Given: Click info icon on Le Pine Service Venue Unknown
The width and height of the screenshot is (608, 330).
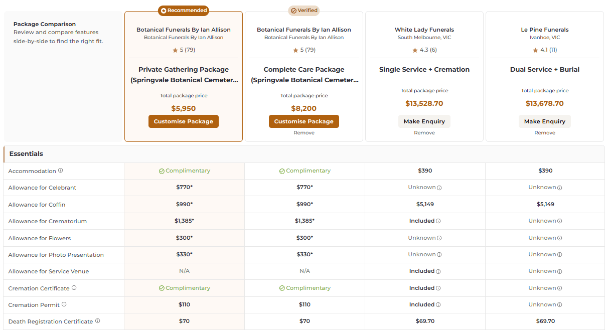Looking at the screenshot, I should coord(559,271).
